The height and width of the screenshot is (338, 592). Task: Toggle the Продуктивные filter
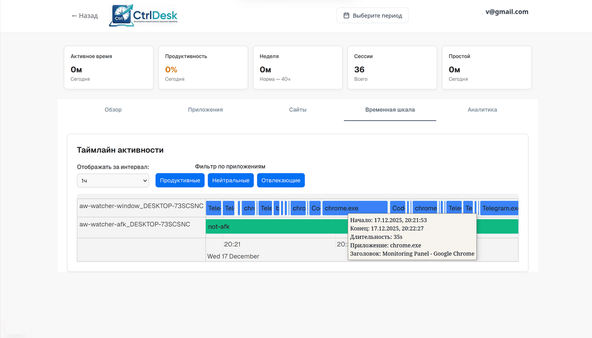(180, 181)
